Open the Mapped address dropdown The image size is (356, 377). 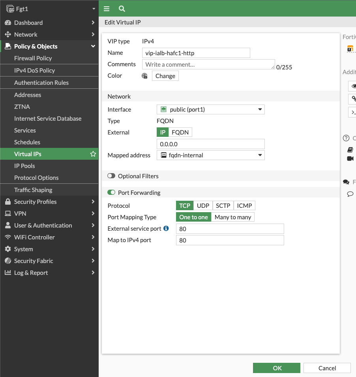211,155
